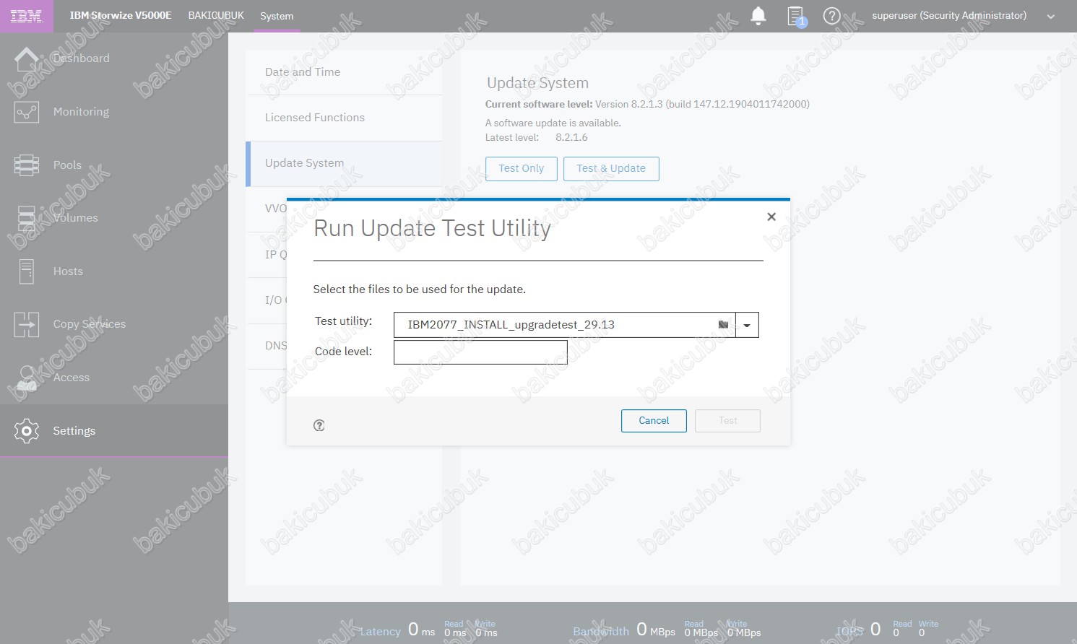Click the Monitoring graph icon
Image resolution: width=1077 pixels, height=644 pixels.
(27, 112)
